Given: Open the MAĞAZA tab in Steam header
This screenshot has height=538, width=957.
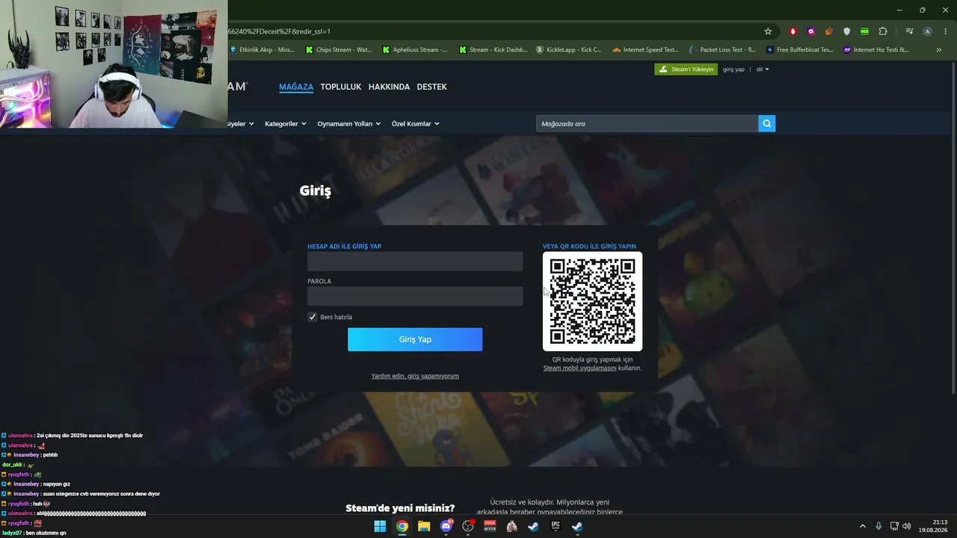Looking at the screenshot, I should (x=296, y=87).
